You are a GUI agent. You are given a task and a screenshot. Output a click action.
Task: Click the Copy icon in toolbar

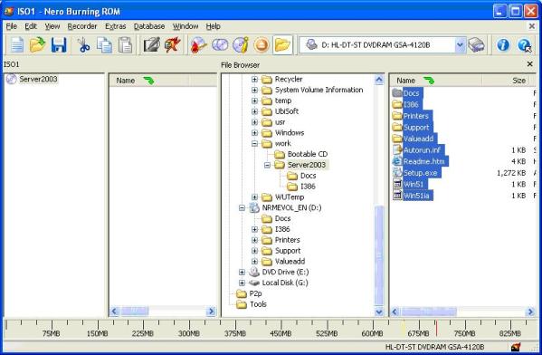(x=104, y=45)
